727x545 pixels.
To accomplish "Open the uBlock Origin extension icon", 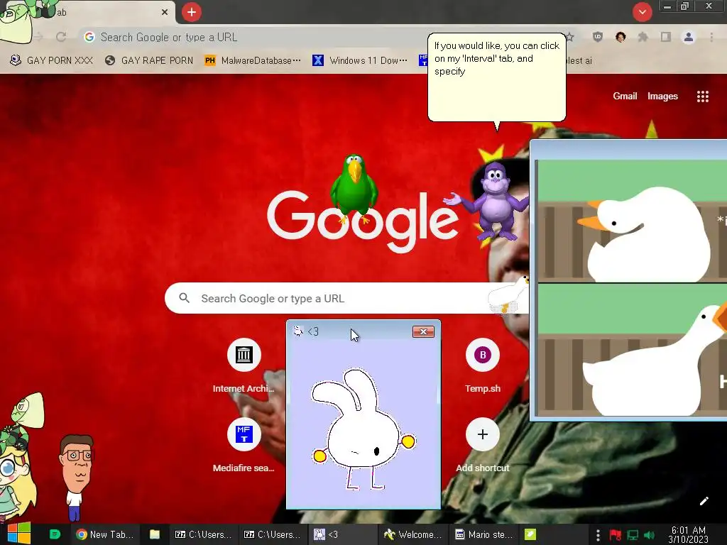I will 598,37.
